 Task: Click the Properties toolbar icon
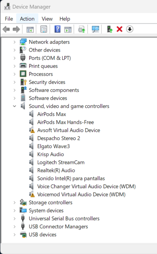click(44, 30)
